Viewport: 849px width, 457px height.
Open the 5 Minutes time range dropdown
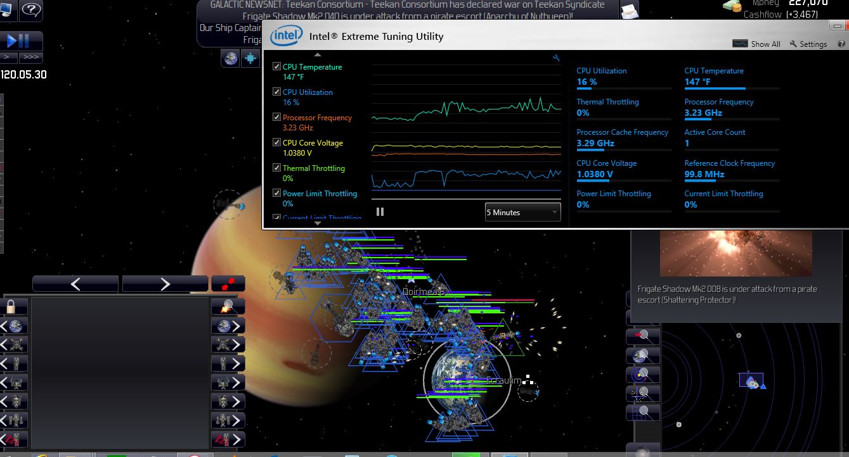[x=523, y=212]
